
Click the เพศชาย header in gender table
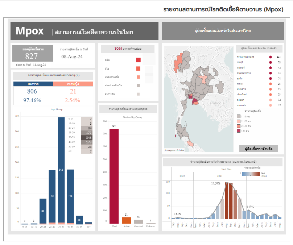click(x=33, y=84)
